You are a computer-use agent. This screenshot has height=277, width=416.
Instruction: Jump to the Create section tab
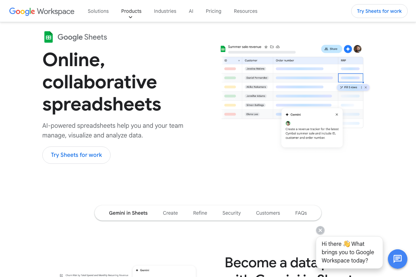coord(170,213)
